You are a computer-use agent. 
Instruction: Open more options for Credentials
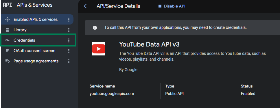[69, 40]
